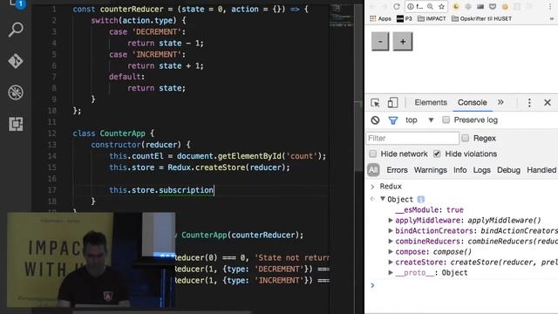
Task: Click the Pocket extension icon
Action: click(x=493, y=6)
